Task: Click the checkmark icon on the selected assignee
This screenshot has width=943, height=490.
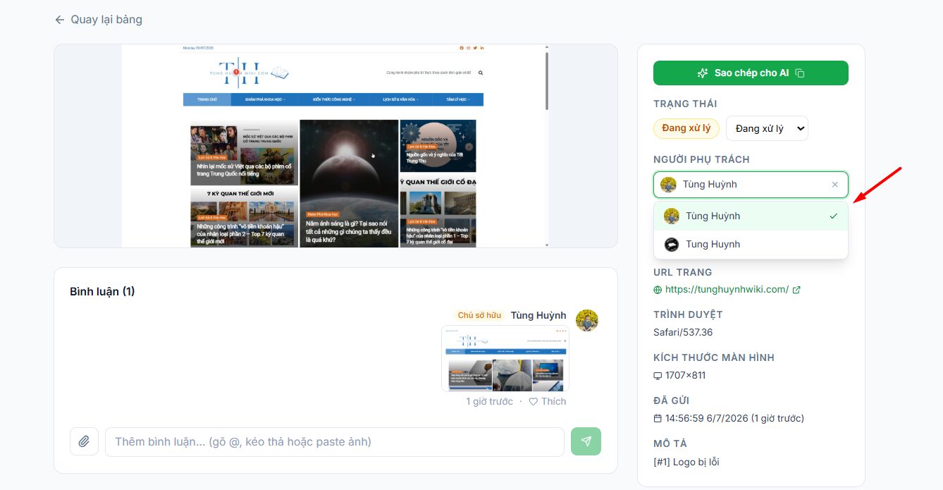Action: (834, 216)
